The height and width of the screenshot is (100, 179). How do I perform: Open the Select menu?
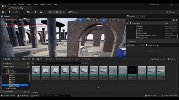tap(42, 4)
